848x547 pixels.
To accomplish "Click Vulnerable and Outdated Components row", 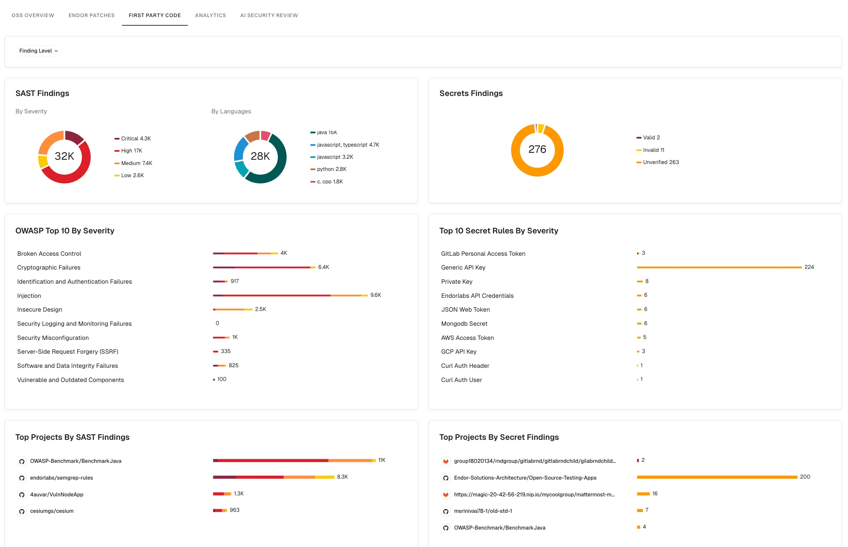I will tap(71, 380).
